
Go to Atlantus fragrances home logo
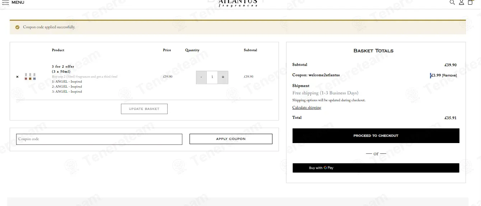click(x=238, y=3)
